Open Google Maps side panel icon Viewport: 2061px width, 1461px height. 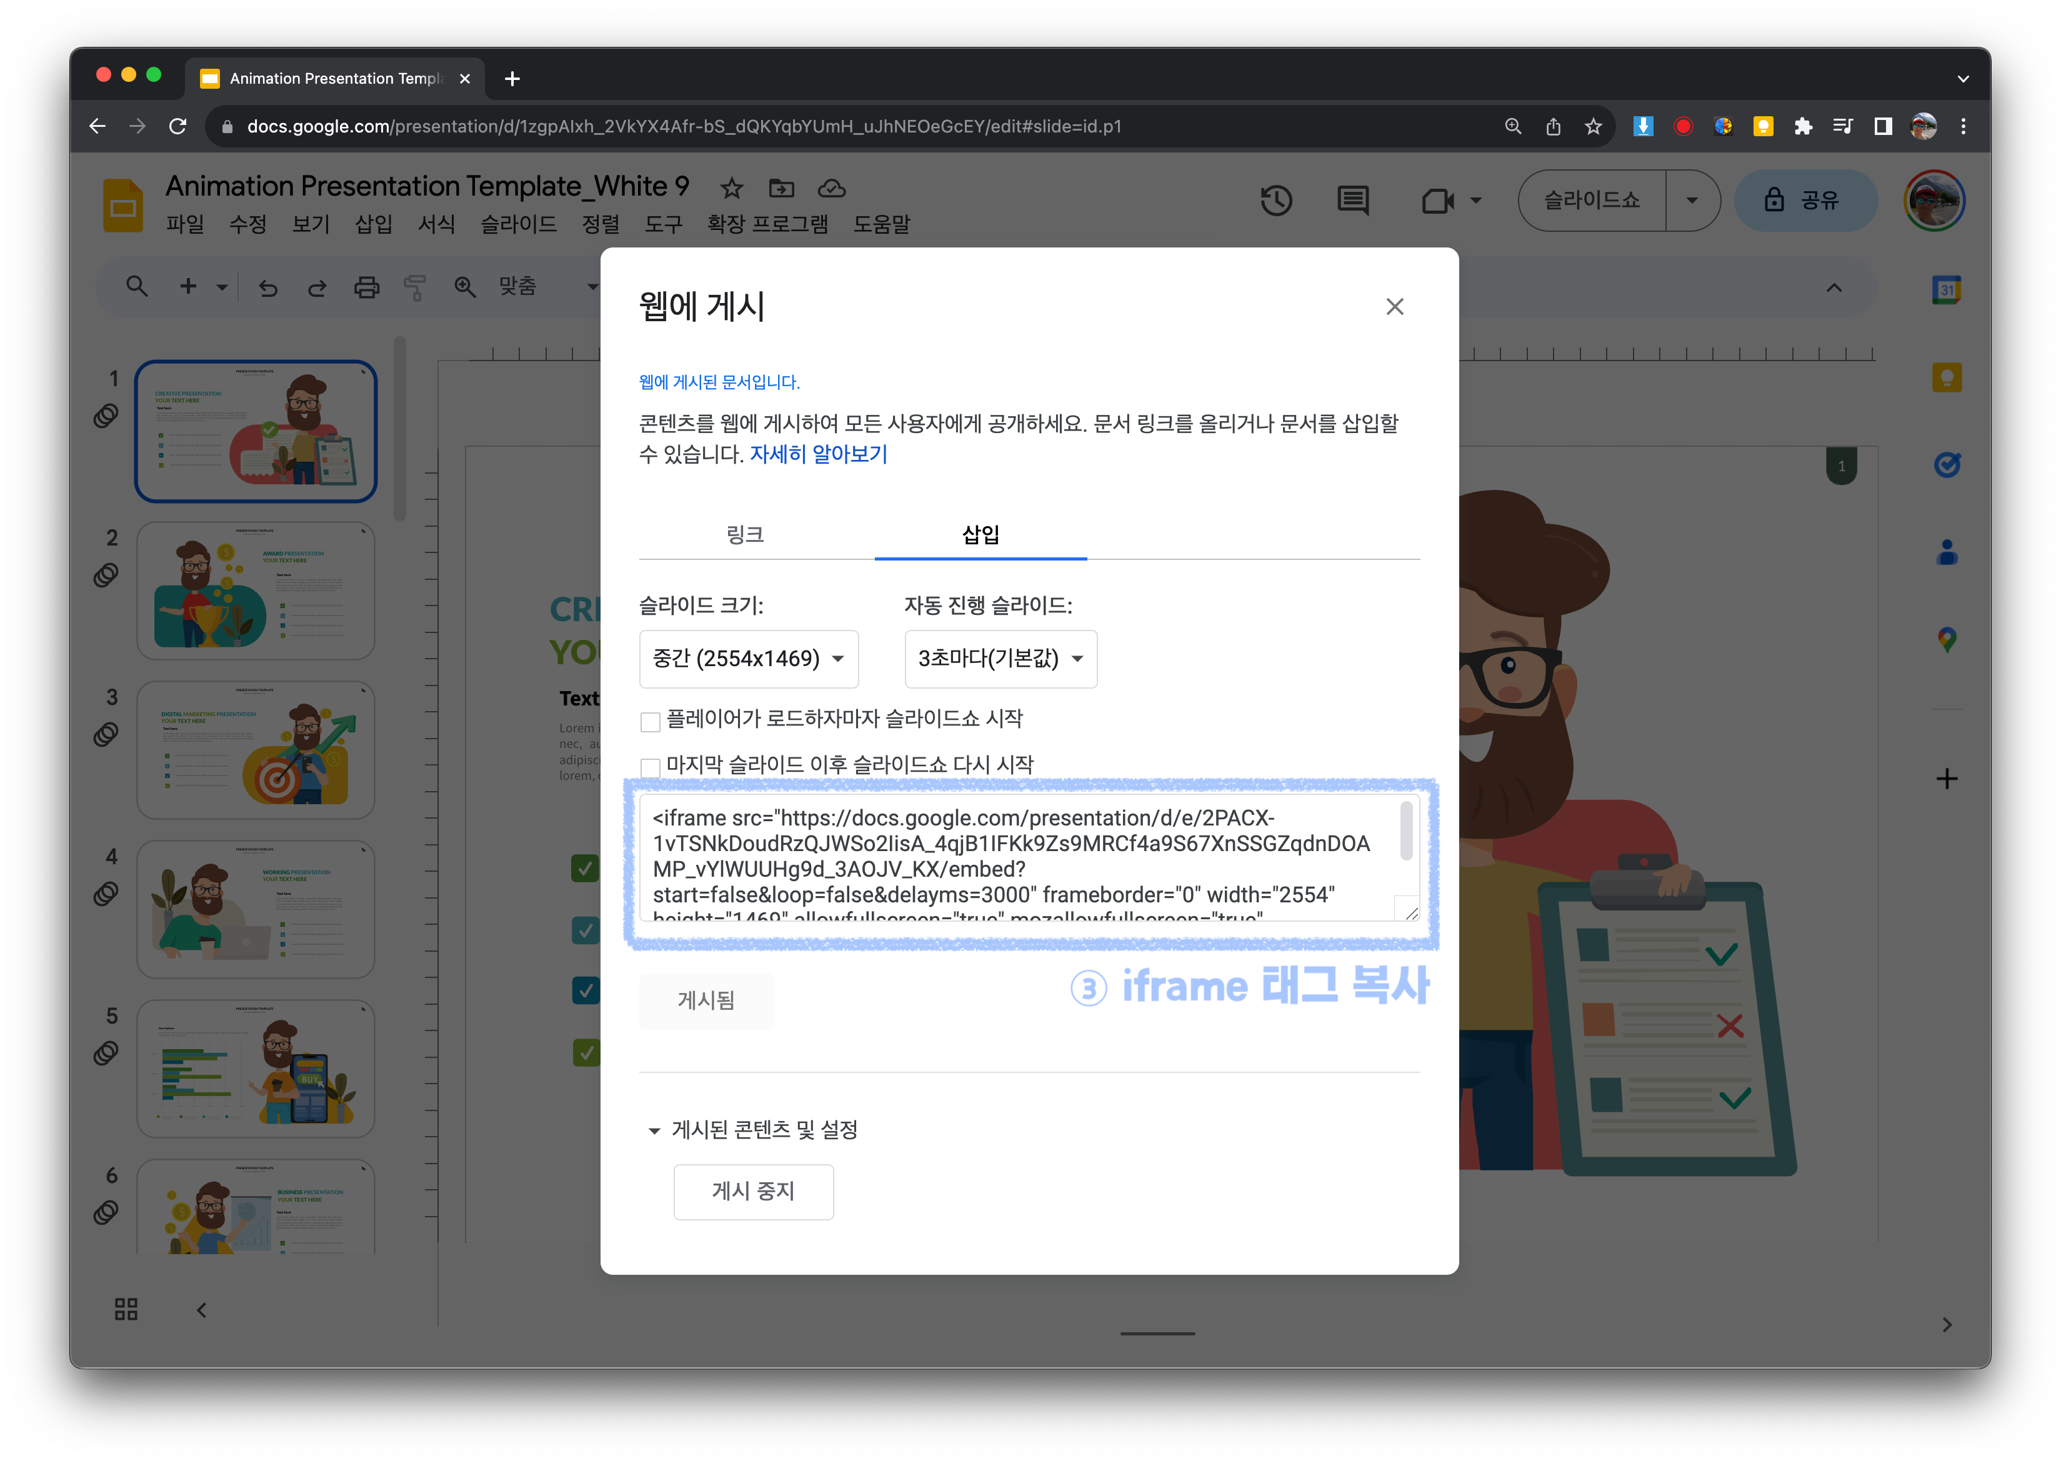(x=1946, y=640)
